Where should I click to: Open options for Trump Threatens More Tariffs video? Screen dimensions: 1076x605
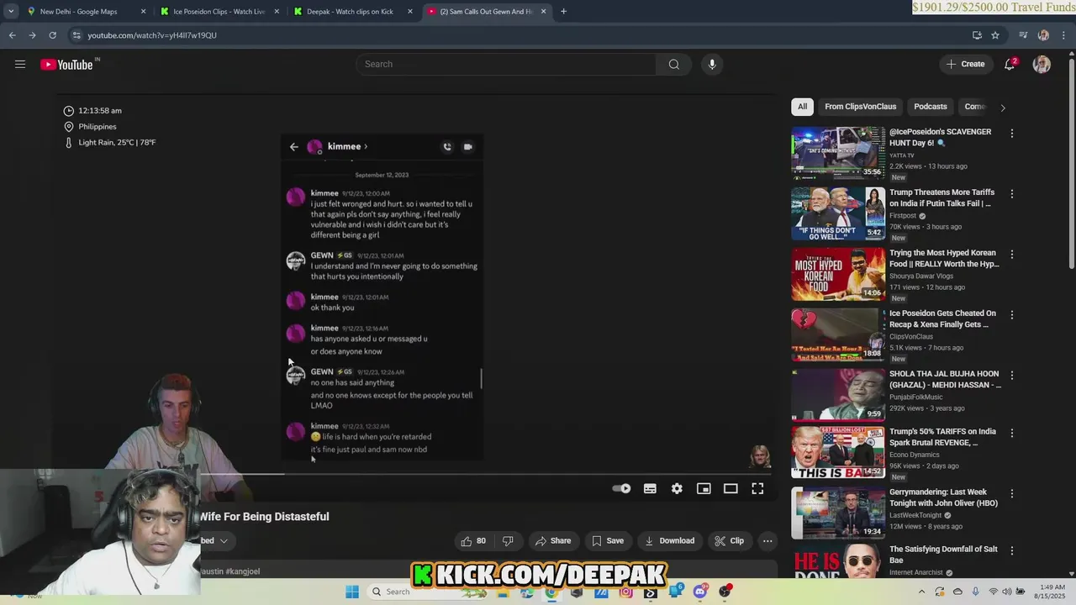click(1011, 194)
